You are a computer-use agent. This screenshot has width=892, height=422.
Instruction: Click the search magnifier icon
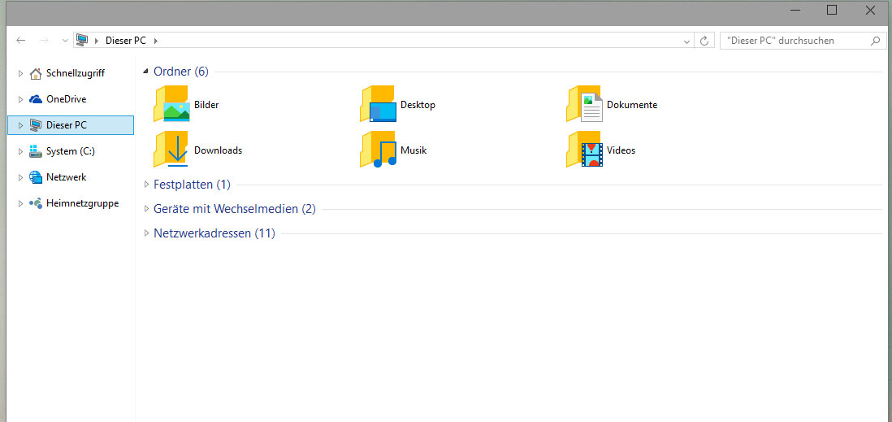click(875, 41)
